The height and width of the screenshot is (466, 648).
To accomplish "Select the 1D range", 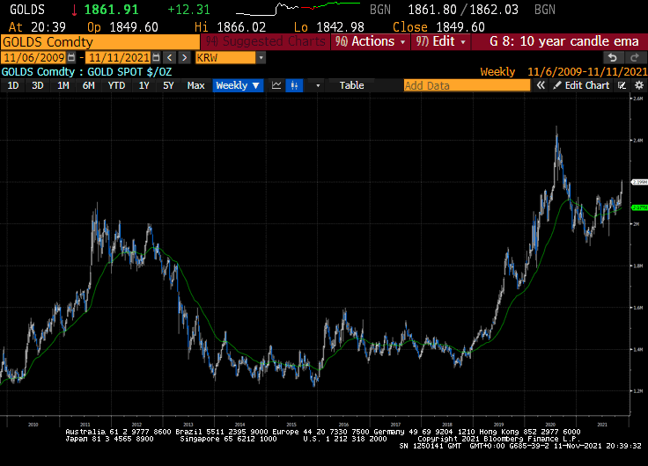I will point(13,85).
